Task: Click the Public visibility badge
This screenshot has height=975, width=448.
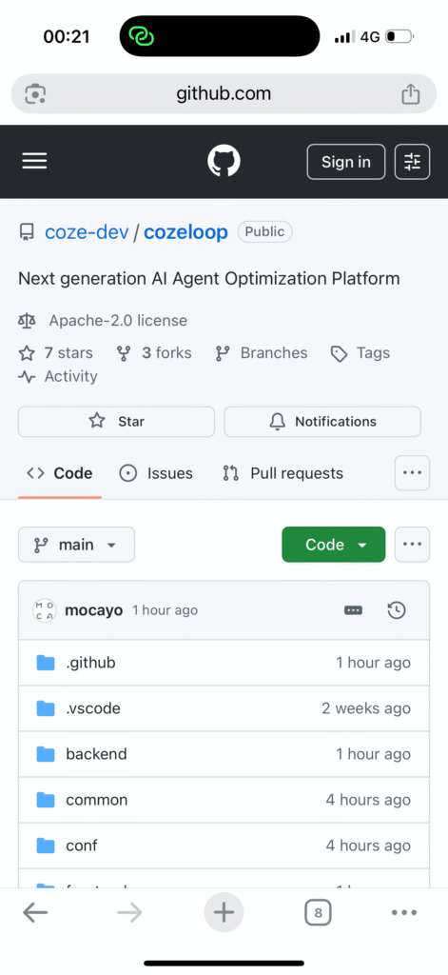Action: click(x=264, y=232)
